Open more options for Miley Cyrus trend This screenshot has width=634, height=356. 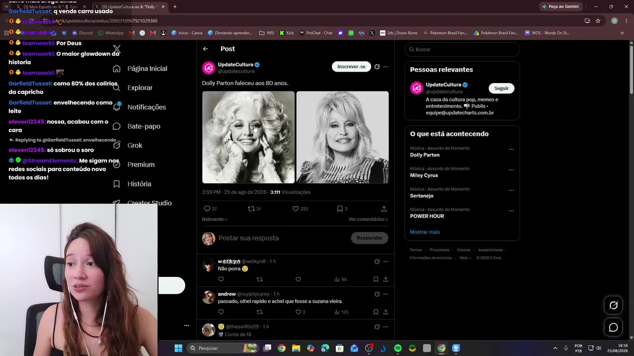click(511, 170)
